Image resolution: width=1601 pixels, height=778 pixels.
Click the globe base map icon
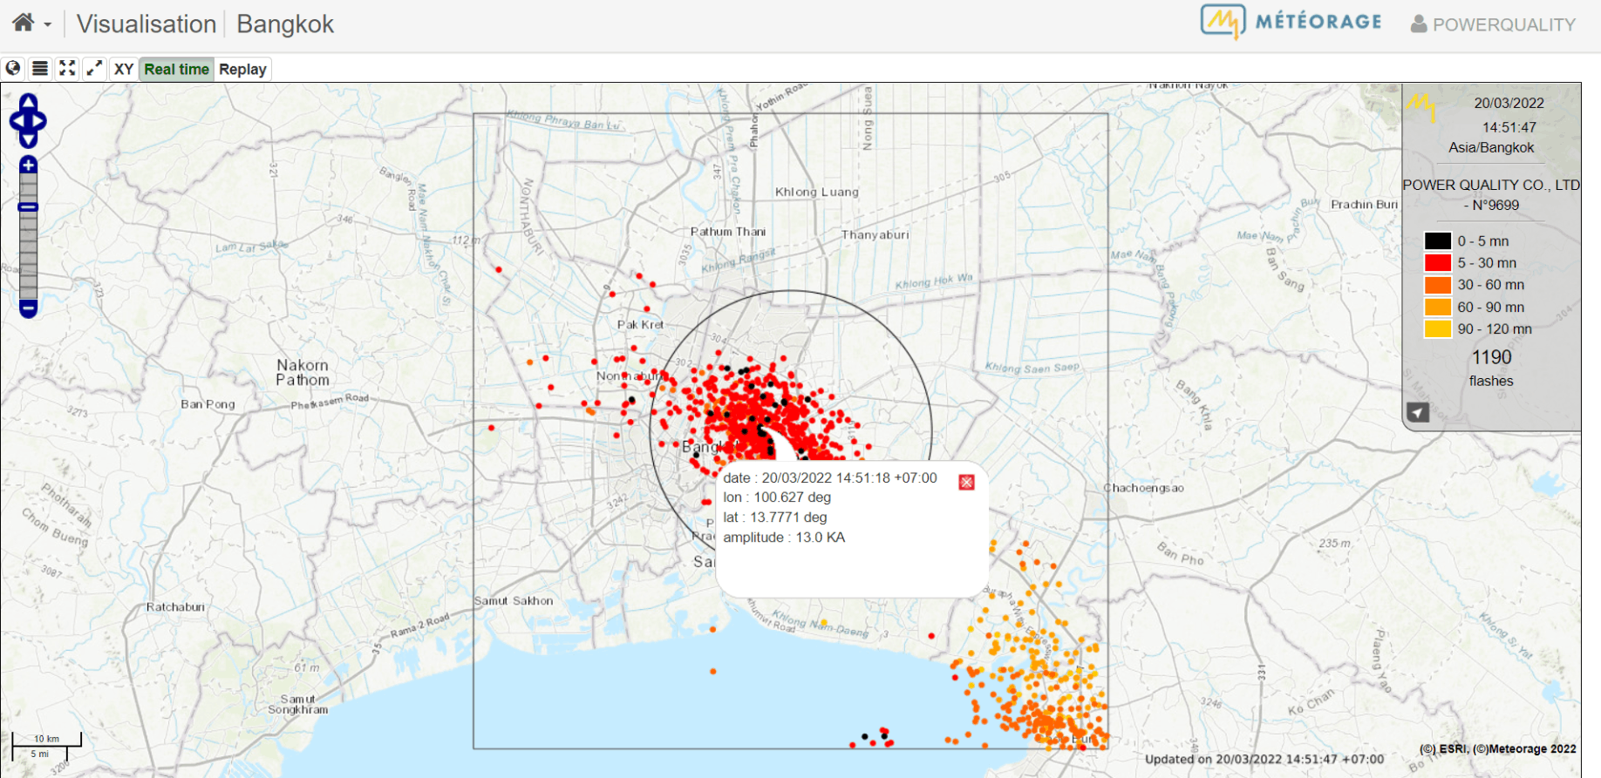13,69
